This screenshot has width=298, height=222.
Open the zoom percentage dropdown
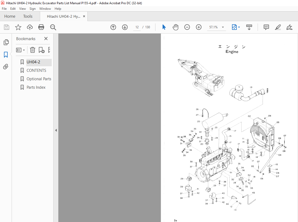[x=223, y=27]
